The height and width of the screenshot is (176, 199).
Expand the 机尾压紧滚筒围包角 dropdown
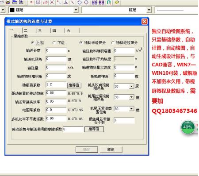[x=131, y=109]
